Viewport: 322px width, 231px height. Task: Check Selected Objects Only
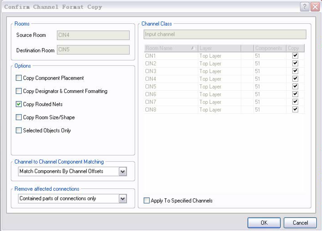coord(18,130)
